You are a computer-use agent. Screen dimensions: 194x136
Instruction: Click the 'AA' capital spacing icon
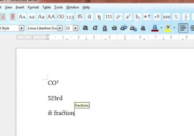click(51, 17)
